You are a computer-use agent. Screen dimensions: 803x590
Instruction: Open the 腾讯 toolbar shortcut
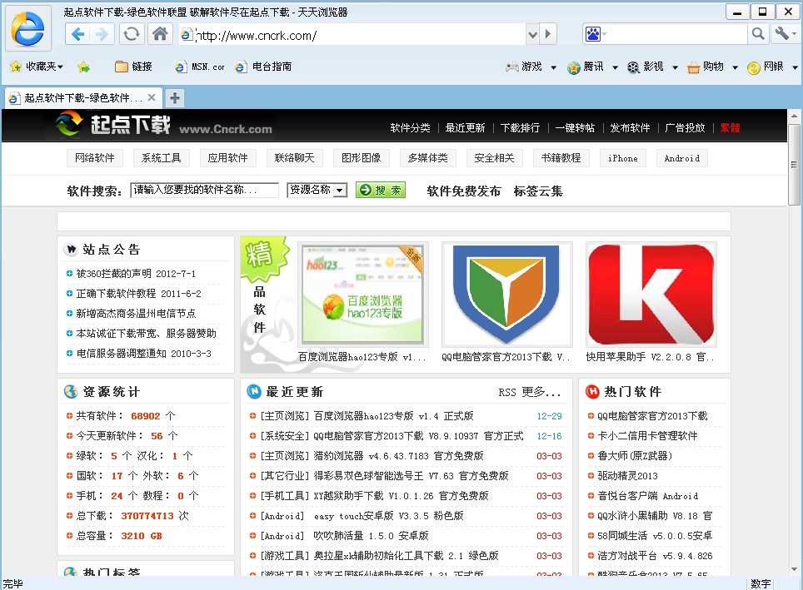[586, 67]
